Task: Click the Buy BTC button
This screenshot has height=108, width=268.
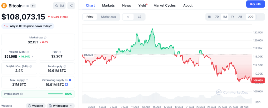Action: (x=255, y=4)
